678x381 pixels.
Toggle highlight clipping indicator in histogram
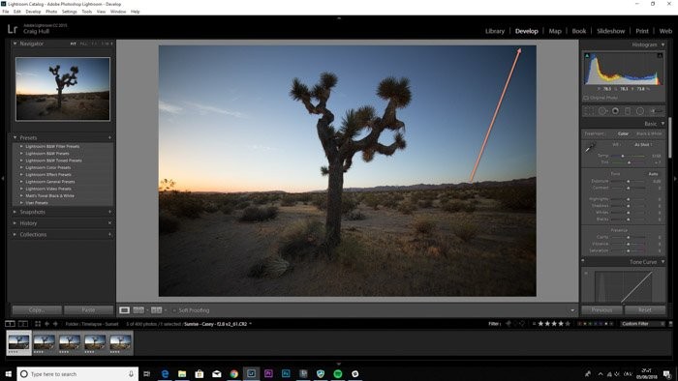(660, 56)
